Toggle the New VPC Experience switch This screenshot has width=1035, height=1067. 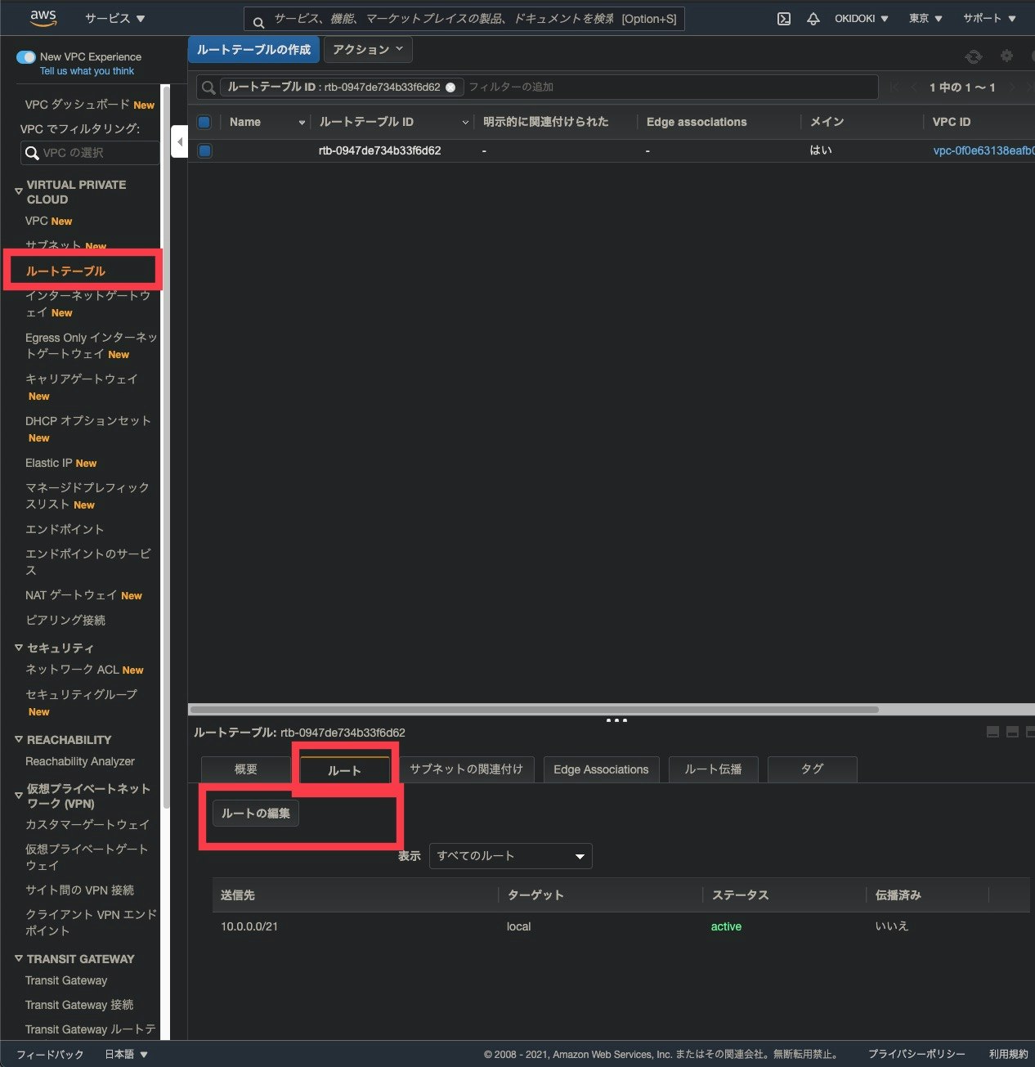(26, 57)
